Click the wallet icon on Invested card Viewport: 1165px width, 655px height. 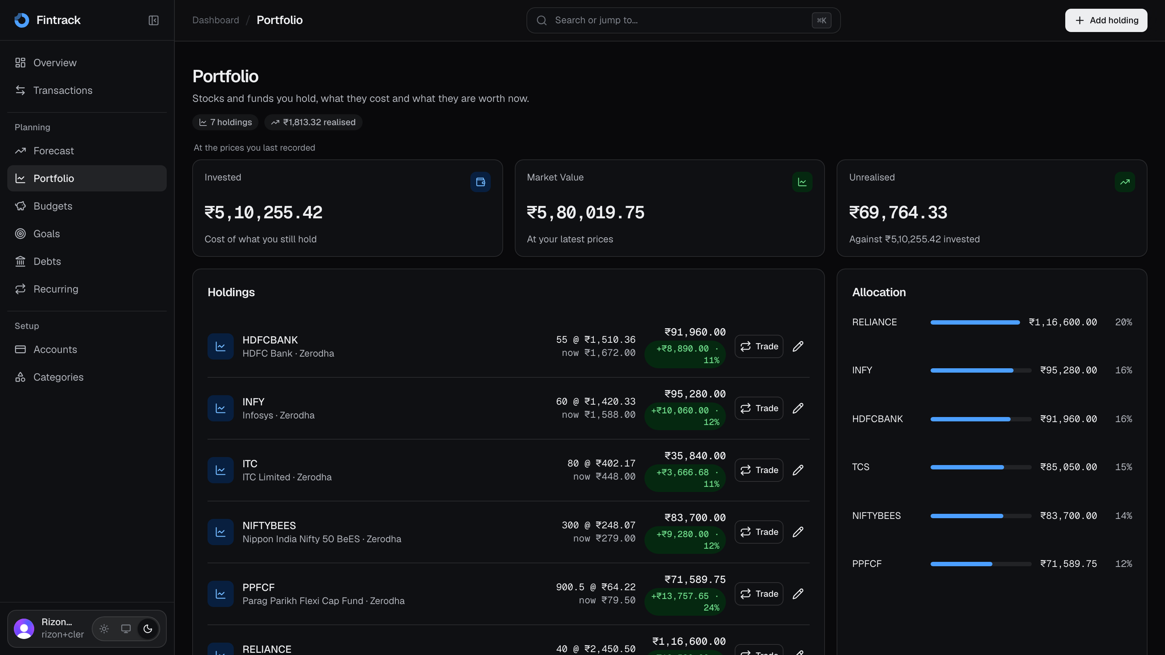480,182
